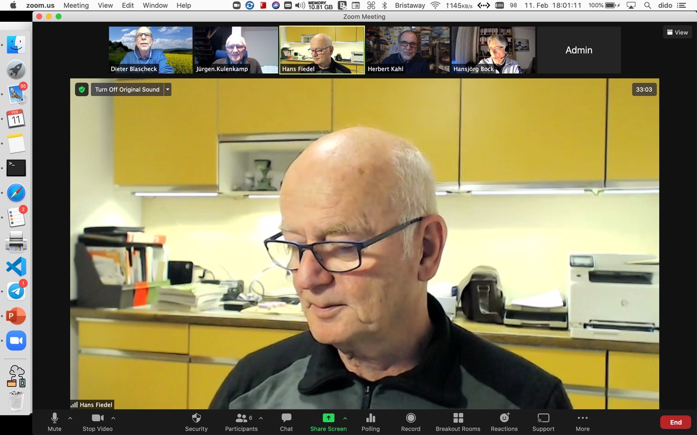Open the Reactions picker
Image resolution: width=697 pixels, height=435 pixels.
pyautogui.click(x=504, y=421)
